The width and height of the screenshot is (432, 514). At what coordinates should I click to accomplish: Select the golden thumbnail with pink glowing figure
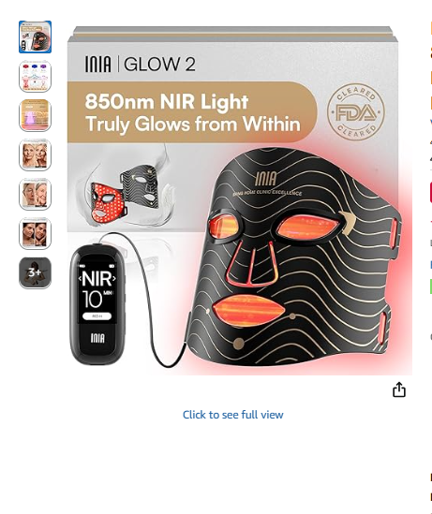tap(35, 116)
